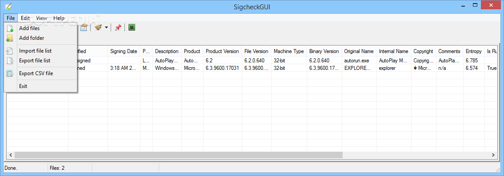The width and height of the screenshot is (504, 176).
Task: Click Internal Name column header
Action: [393, 51]
